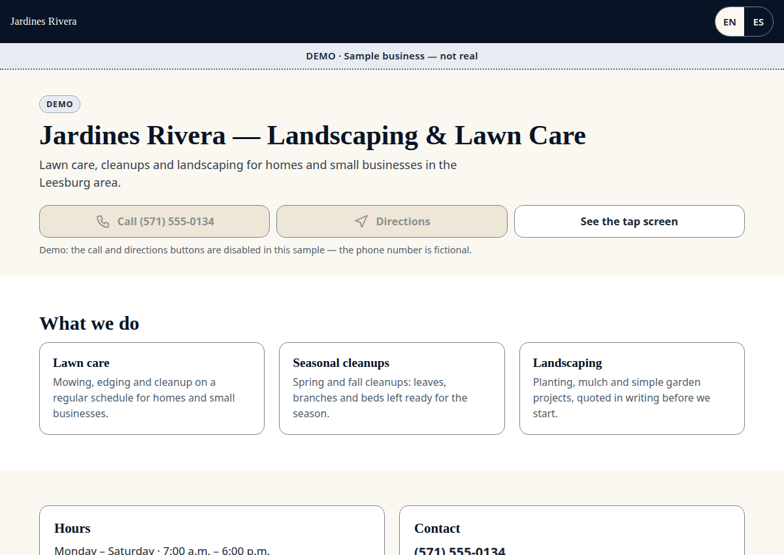Open the Jardines Rivera brand link in the header

coord(44,22)
